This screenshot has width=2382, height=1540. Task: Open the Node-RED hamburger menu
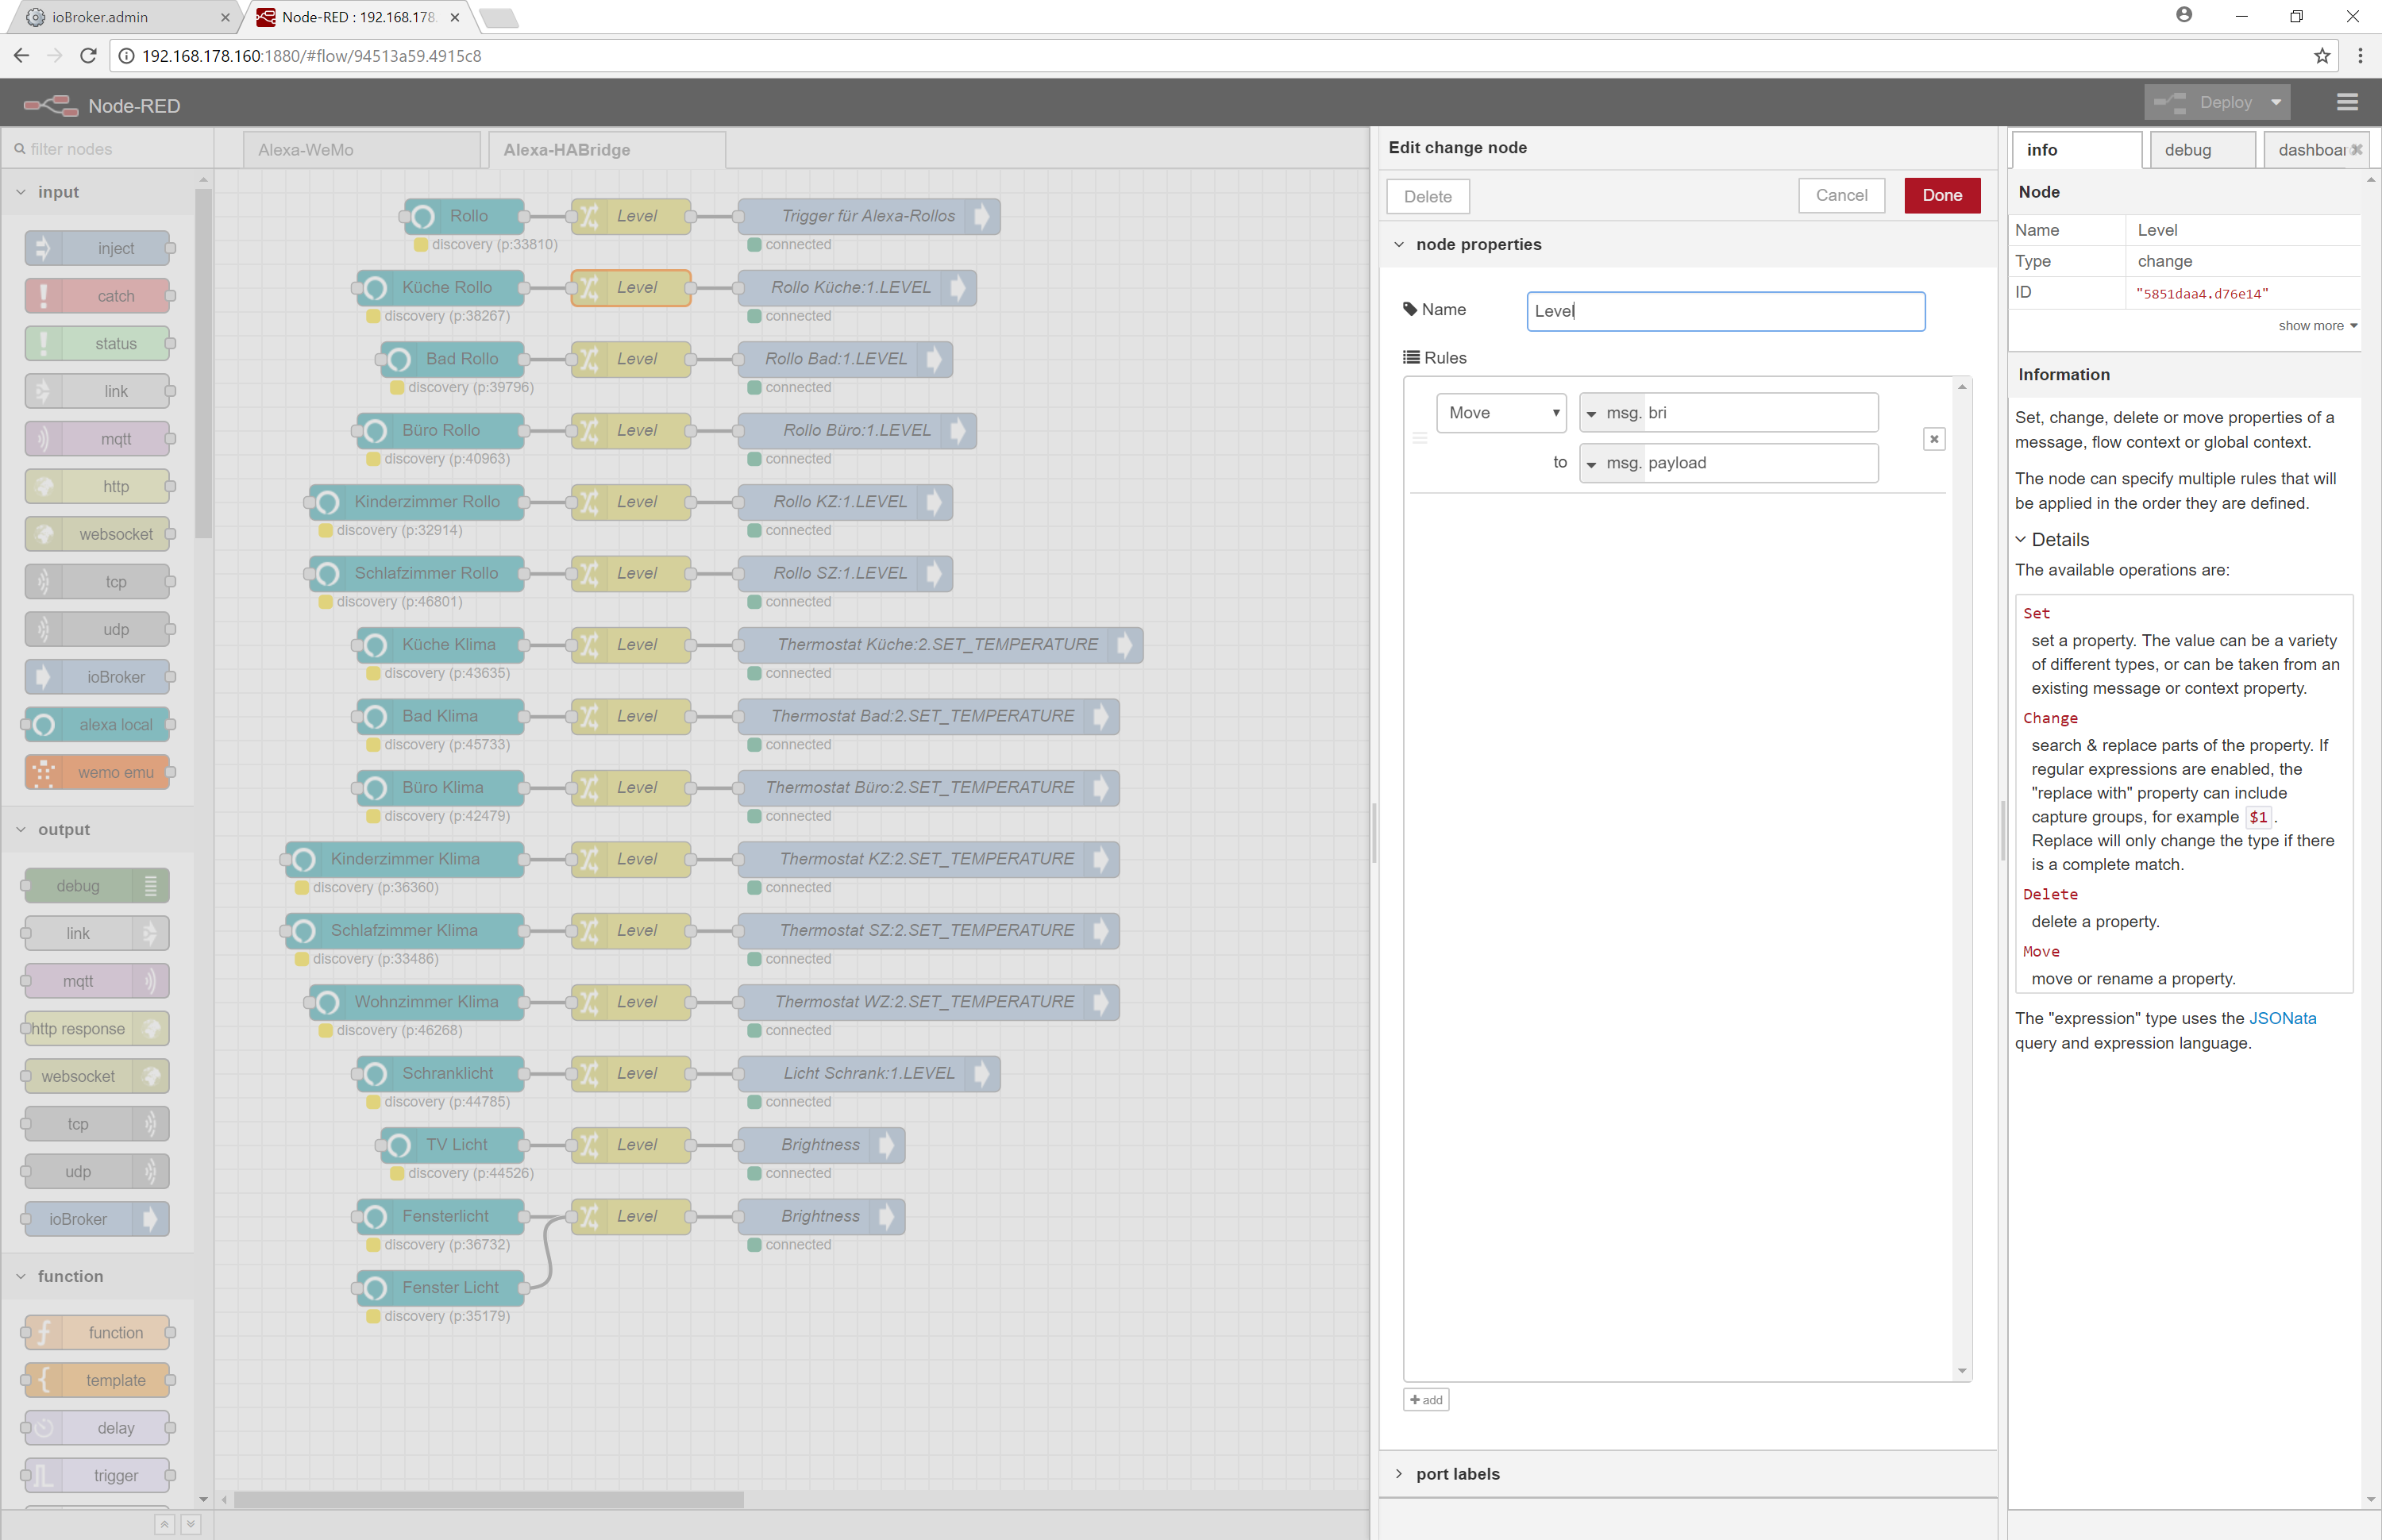tap(2347, 103)
